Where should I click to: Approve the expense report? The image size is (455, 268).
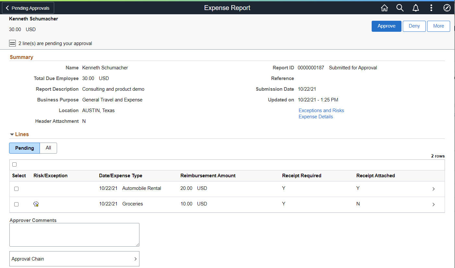(x=386, y=26)
